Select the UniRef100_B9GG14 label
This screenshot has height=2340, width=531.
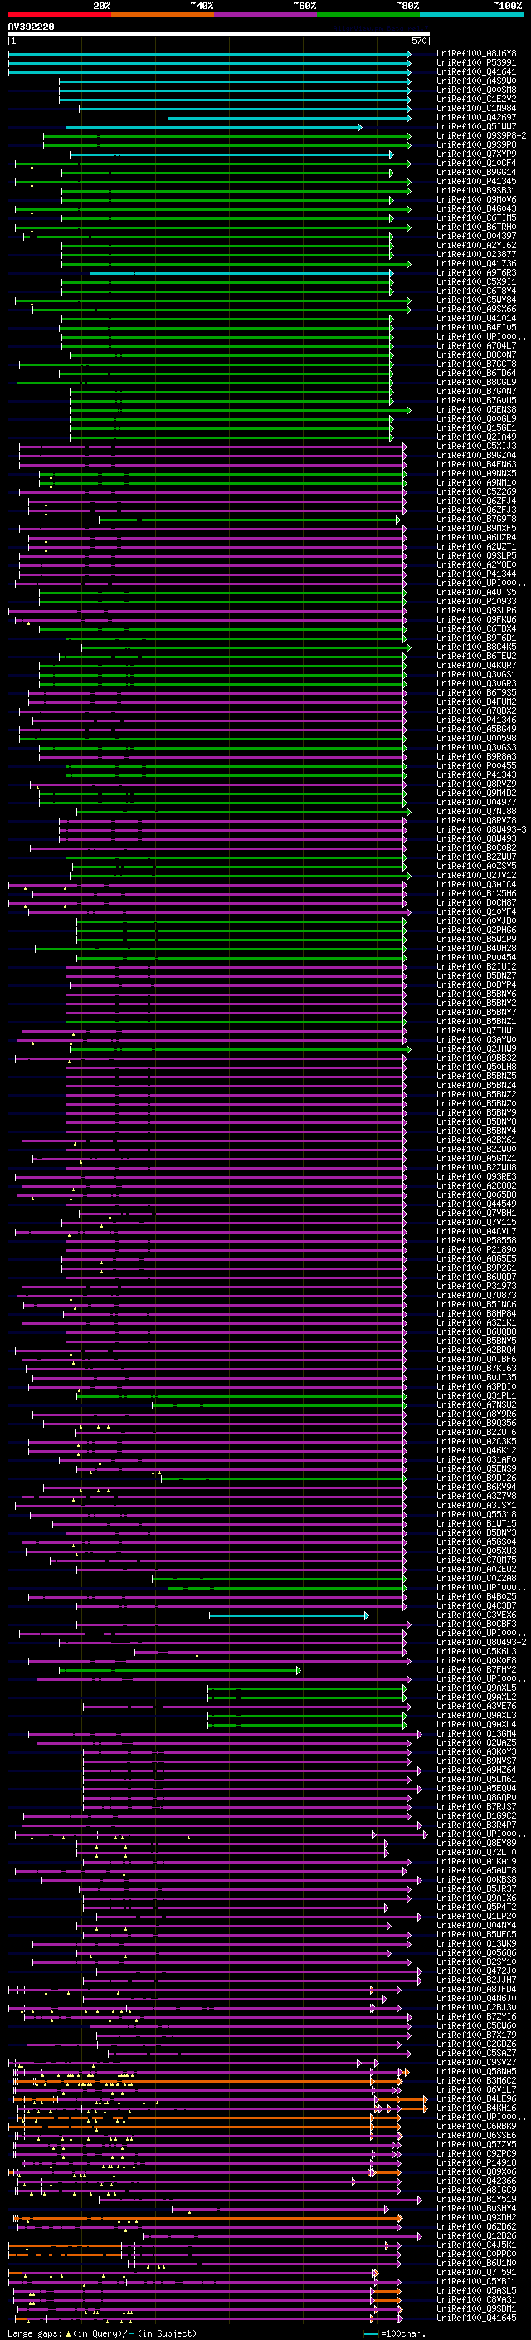pos(476,173)
